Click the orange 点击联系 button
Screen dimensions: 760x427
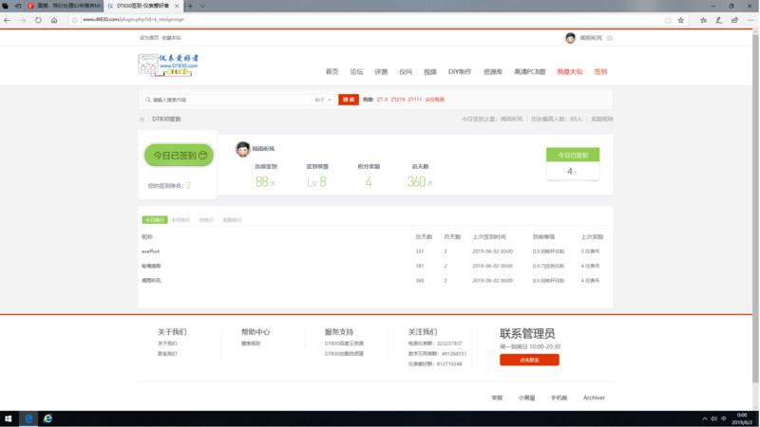[x=529, y=360]
